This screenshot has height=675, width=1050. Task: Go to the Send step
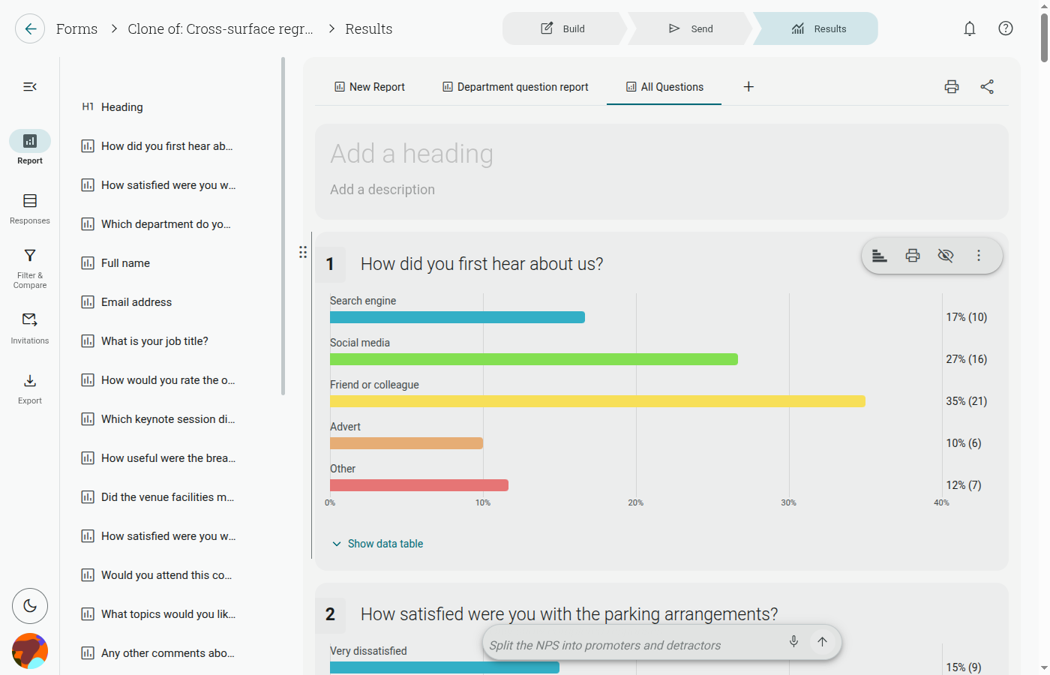tap(691, 28)
